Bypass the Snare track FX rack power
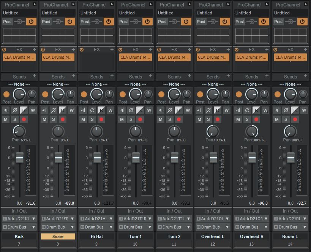The width and height of the screenshot is (311, 252). 43,50
